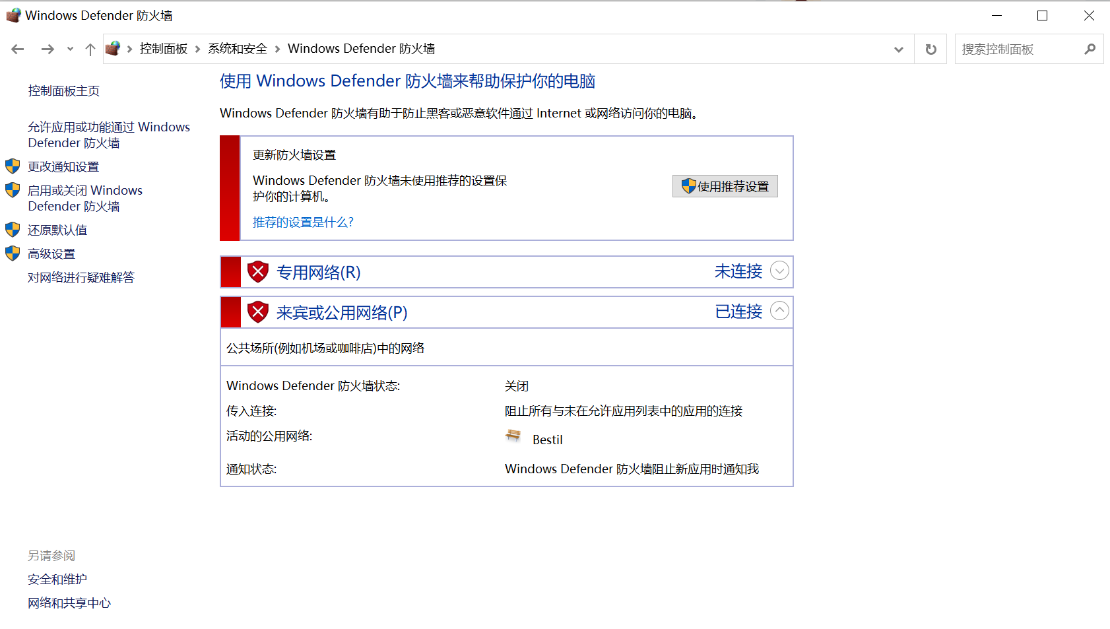The height and width of the screenshot is (629, 1110).
Task: Click the 专用网络(R) heading
Action: pos(318,273)
